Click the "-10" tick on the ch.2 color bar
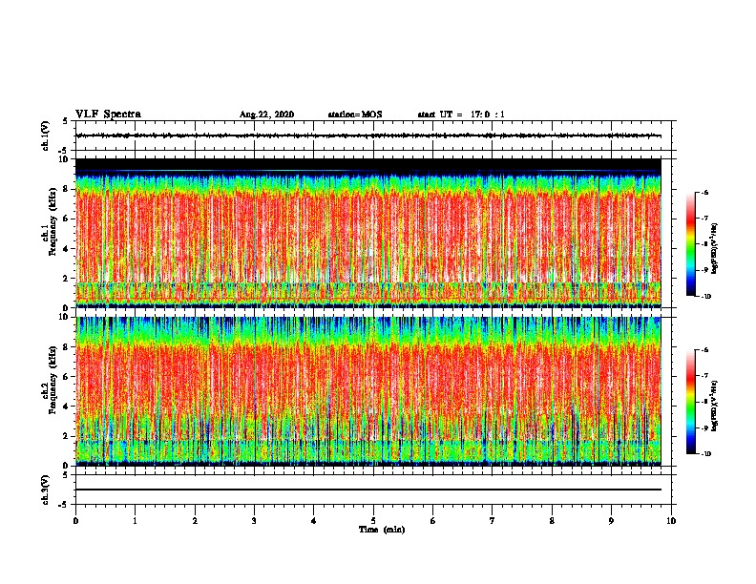Image resolution: width=756 pixels, height=584 pixels. click(705, 454)
